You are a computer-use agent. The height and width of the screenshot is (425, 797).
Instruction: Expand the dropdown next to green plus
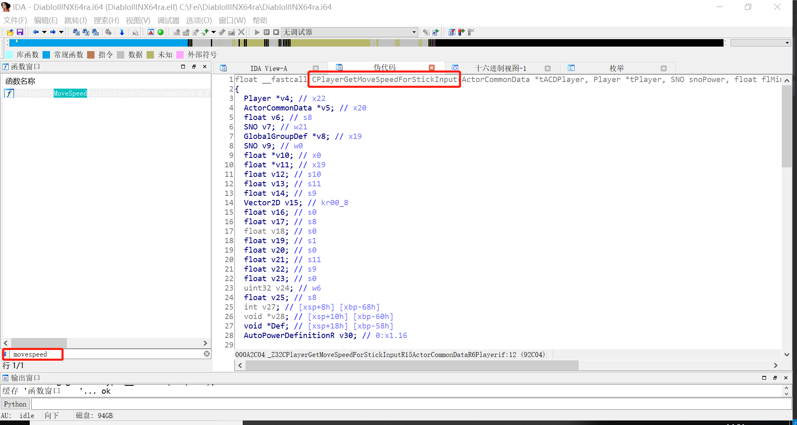[x=213, y=32]
